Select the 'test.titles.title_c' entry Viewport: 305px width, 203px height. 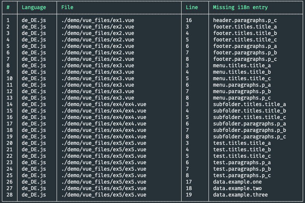point(242,156)
